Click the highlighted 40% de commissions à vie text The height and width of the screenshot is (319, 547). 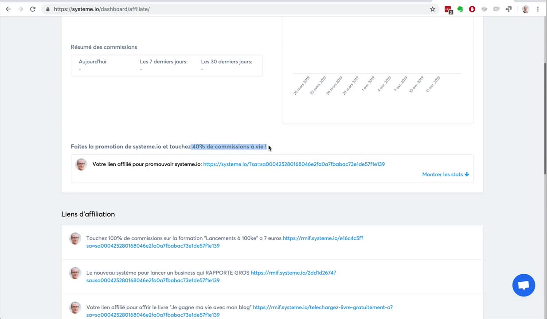(229, 147)
